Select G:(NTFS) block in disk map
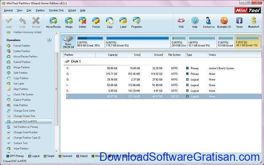 click(x=138, y=41)
